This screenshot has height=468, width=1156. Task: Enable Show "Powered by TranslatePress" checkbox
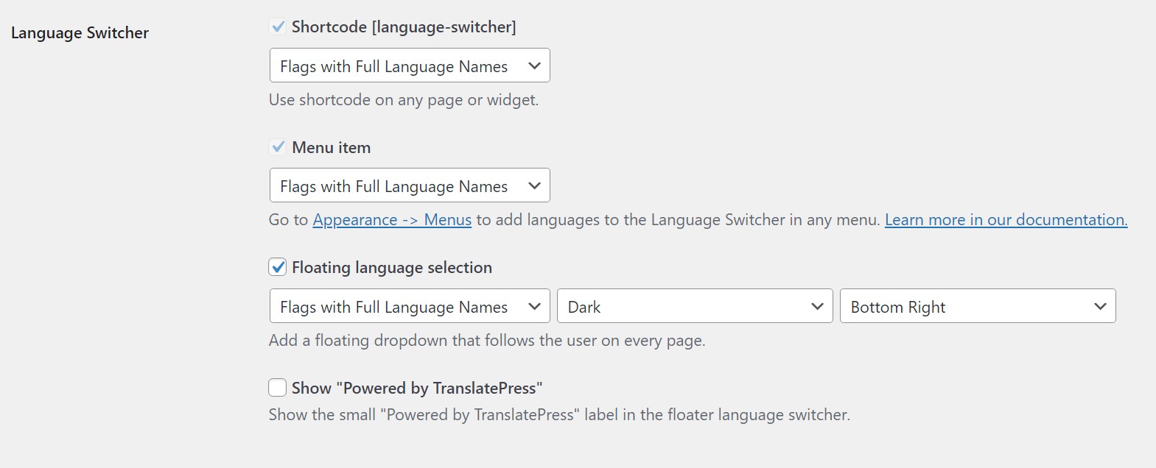click(x=278, y=388)
